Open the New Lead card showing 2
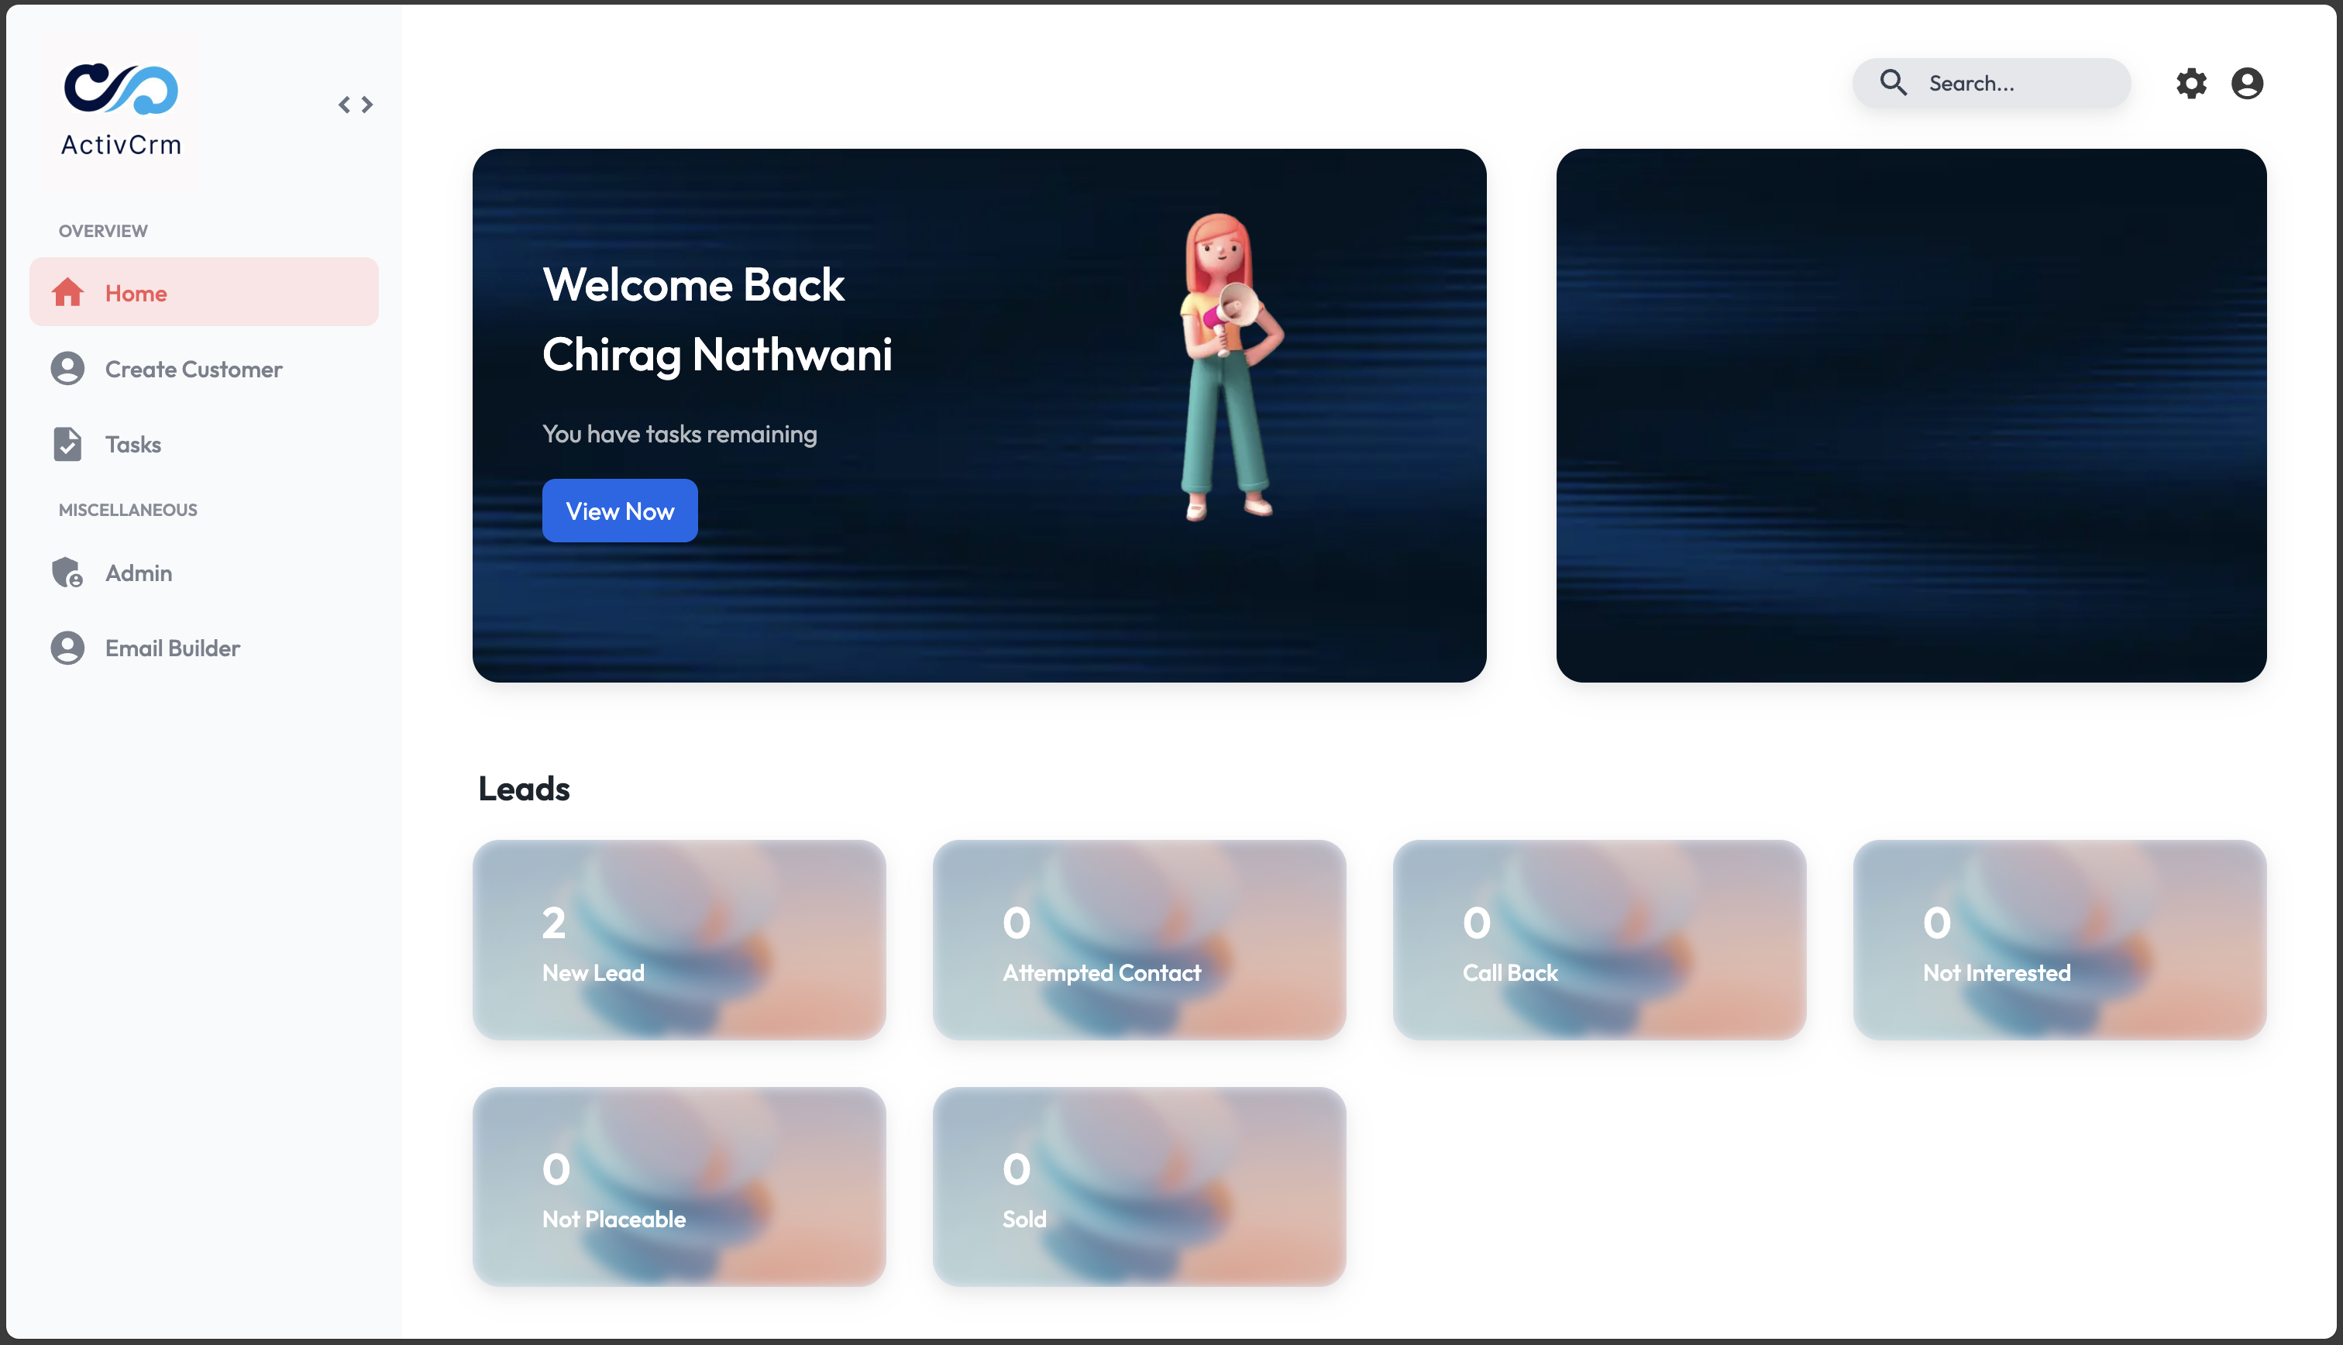Image resolution: width=2343 pixels, height=1345 pixels. click(x=679, y=941)
